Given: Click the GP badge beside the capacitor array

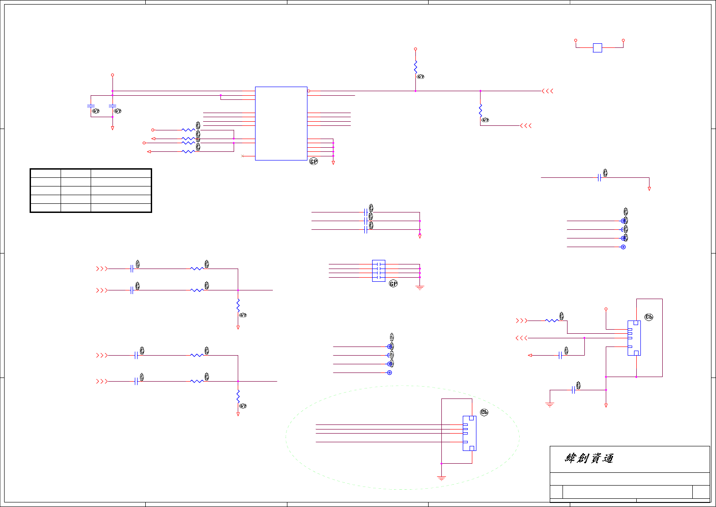Looking at the screenshot, I should pos(393,284).
